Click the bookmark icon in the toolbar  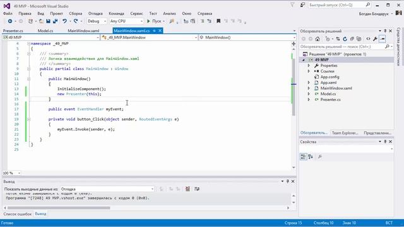pyautogui.click(x=218, y=21)
